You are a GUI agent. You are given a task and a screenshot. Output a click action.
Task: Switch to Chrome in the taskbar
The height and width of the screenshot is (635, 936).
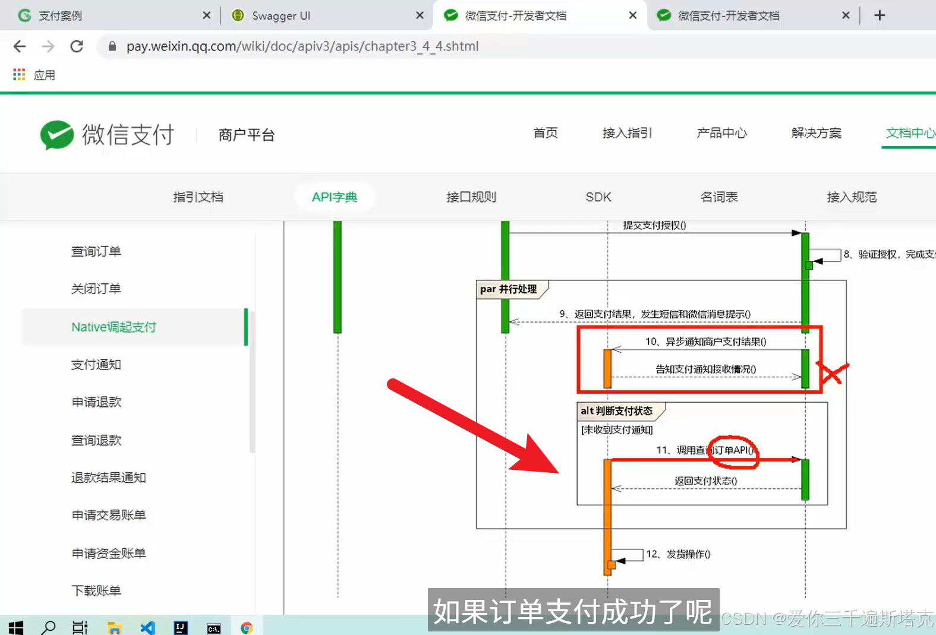[x=247, y=628]
